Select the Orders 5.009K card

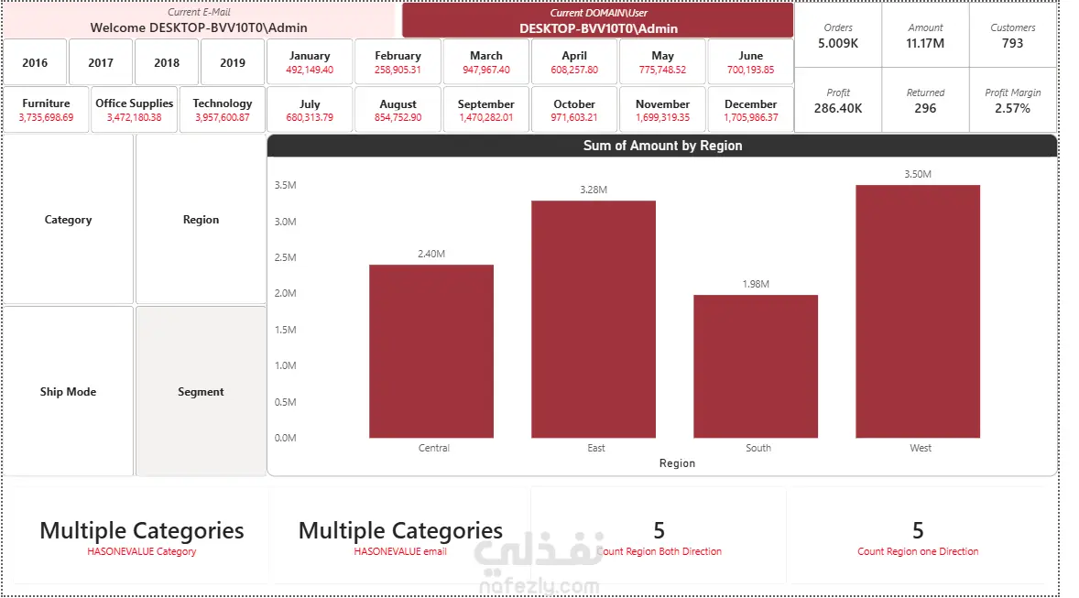tap(838, 35)
